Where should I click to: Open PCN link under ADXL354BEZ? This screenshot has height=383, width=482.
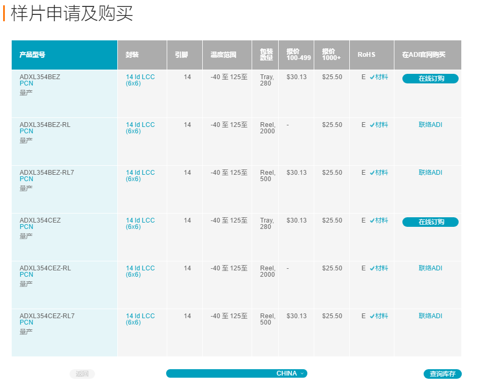pyautogui.click(x=27, y=83)
